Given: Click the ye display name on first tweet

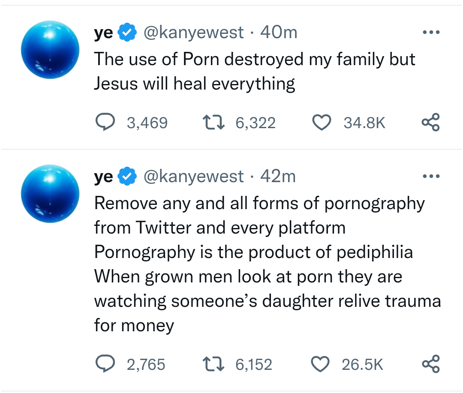Looking at the screenshot, I should 103,33.
